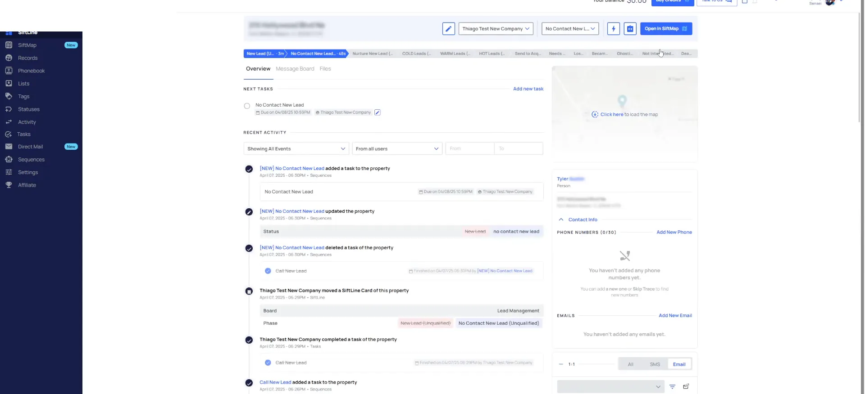The height and width of the screenshot is (394, 865).
Task: Expand the Showing All Events dropdown
Action: [296, 149]
